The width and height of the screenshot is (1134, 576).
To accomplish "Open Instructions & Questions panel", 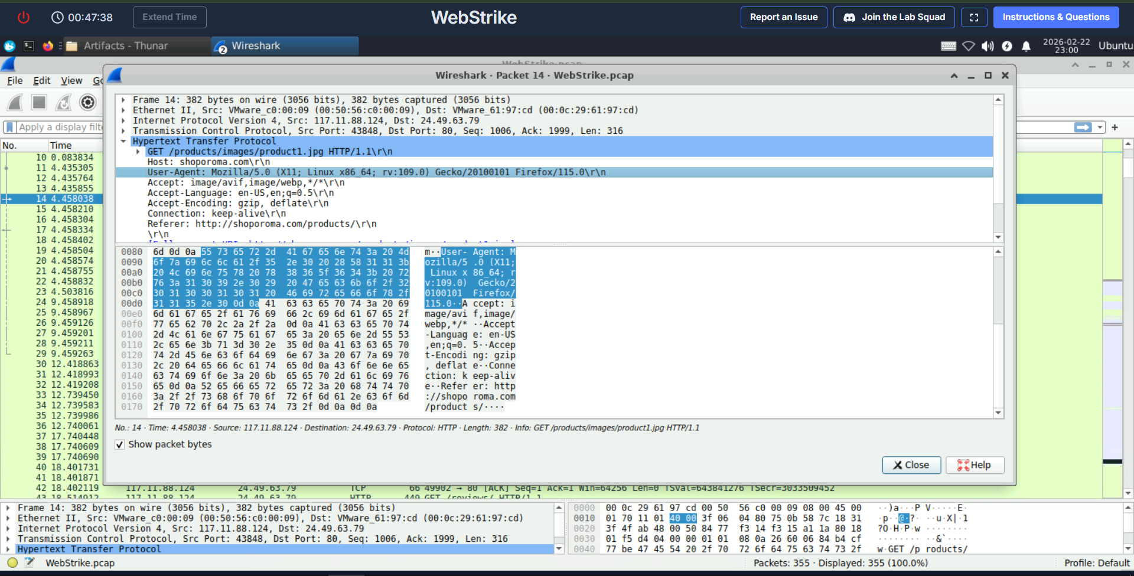I will pyautogui.click(x=1056, y=17).
